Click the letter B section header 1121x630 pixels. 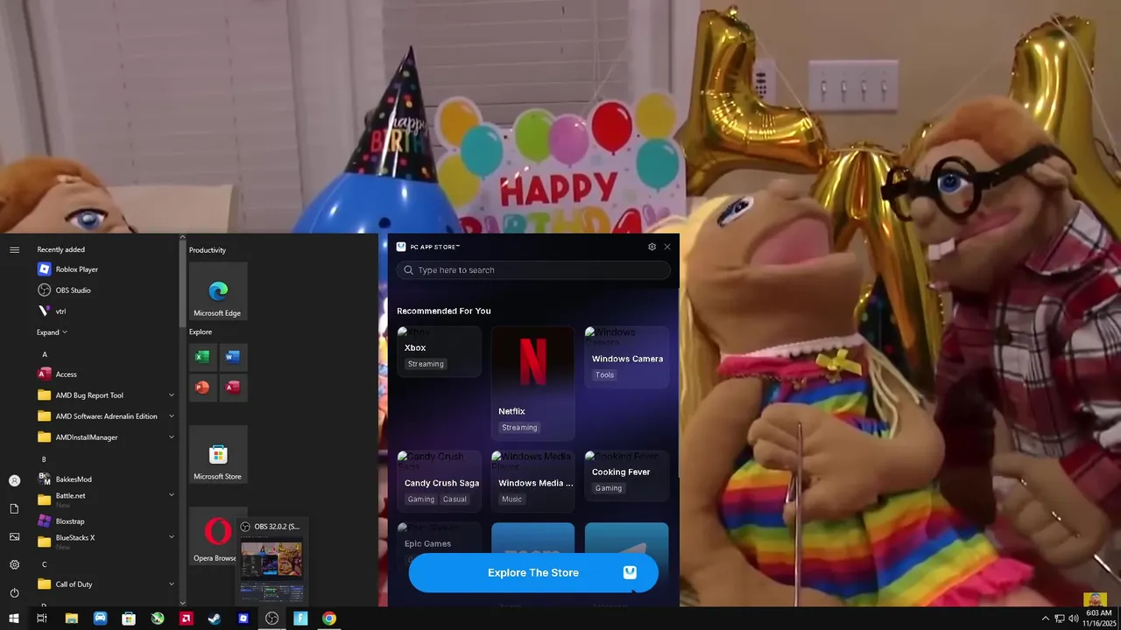[x=45, y=459]
